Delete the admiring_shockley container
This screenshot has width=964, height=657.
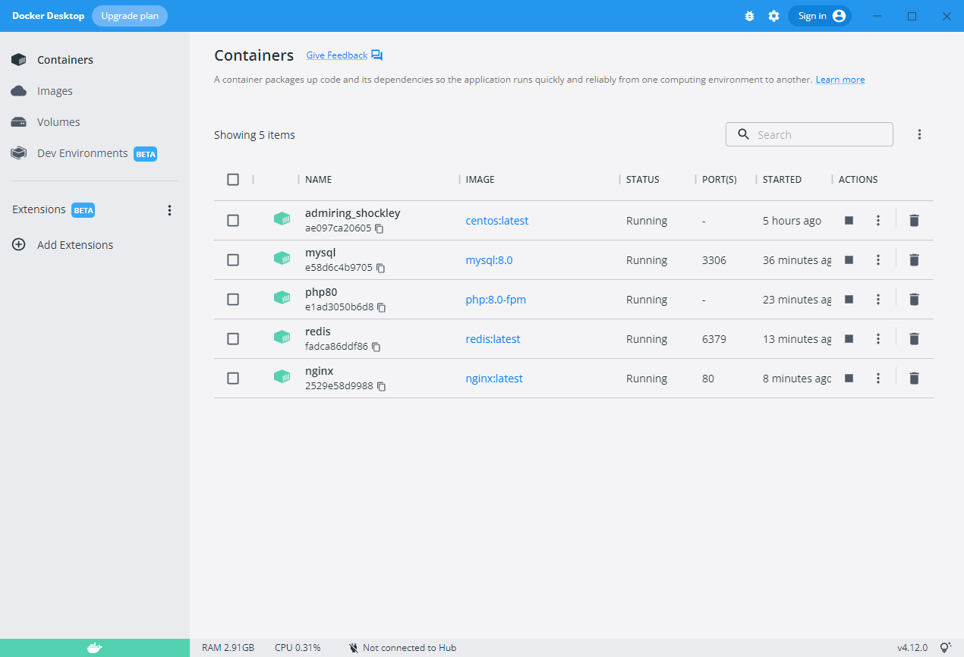click(x=914, y=220)
